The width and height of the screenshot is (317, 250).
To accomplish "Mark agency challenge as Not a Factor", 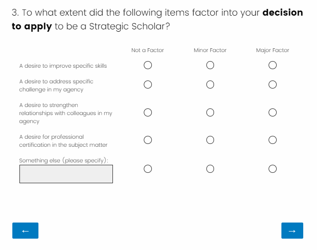I will click(x=148, y=85).
